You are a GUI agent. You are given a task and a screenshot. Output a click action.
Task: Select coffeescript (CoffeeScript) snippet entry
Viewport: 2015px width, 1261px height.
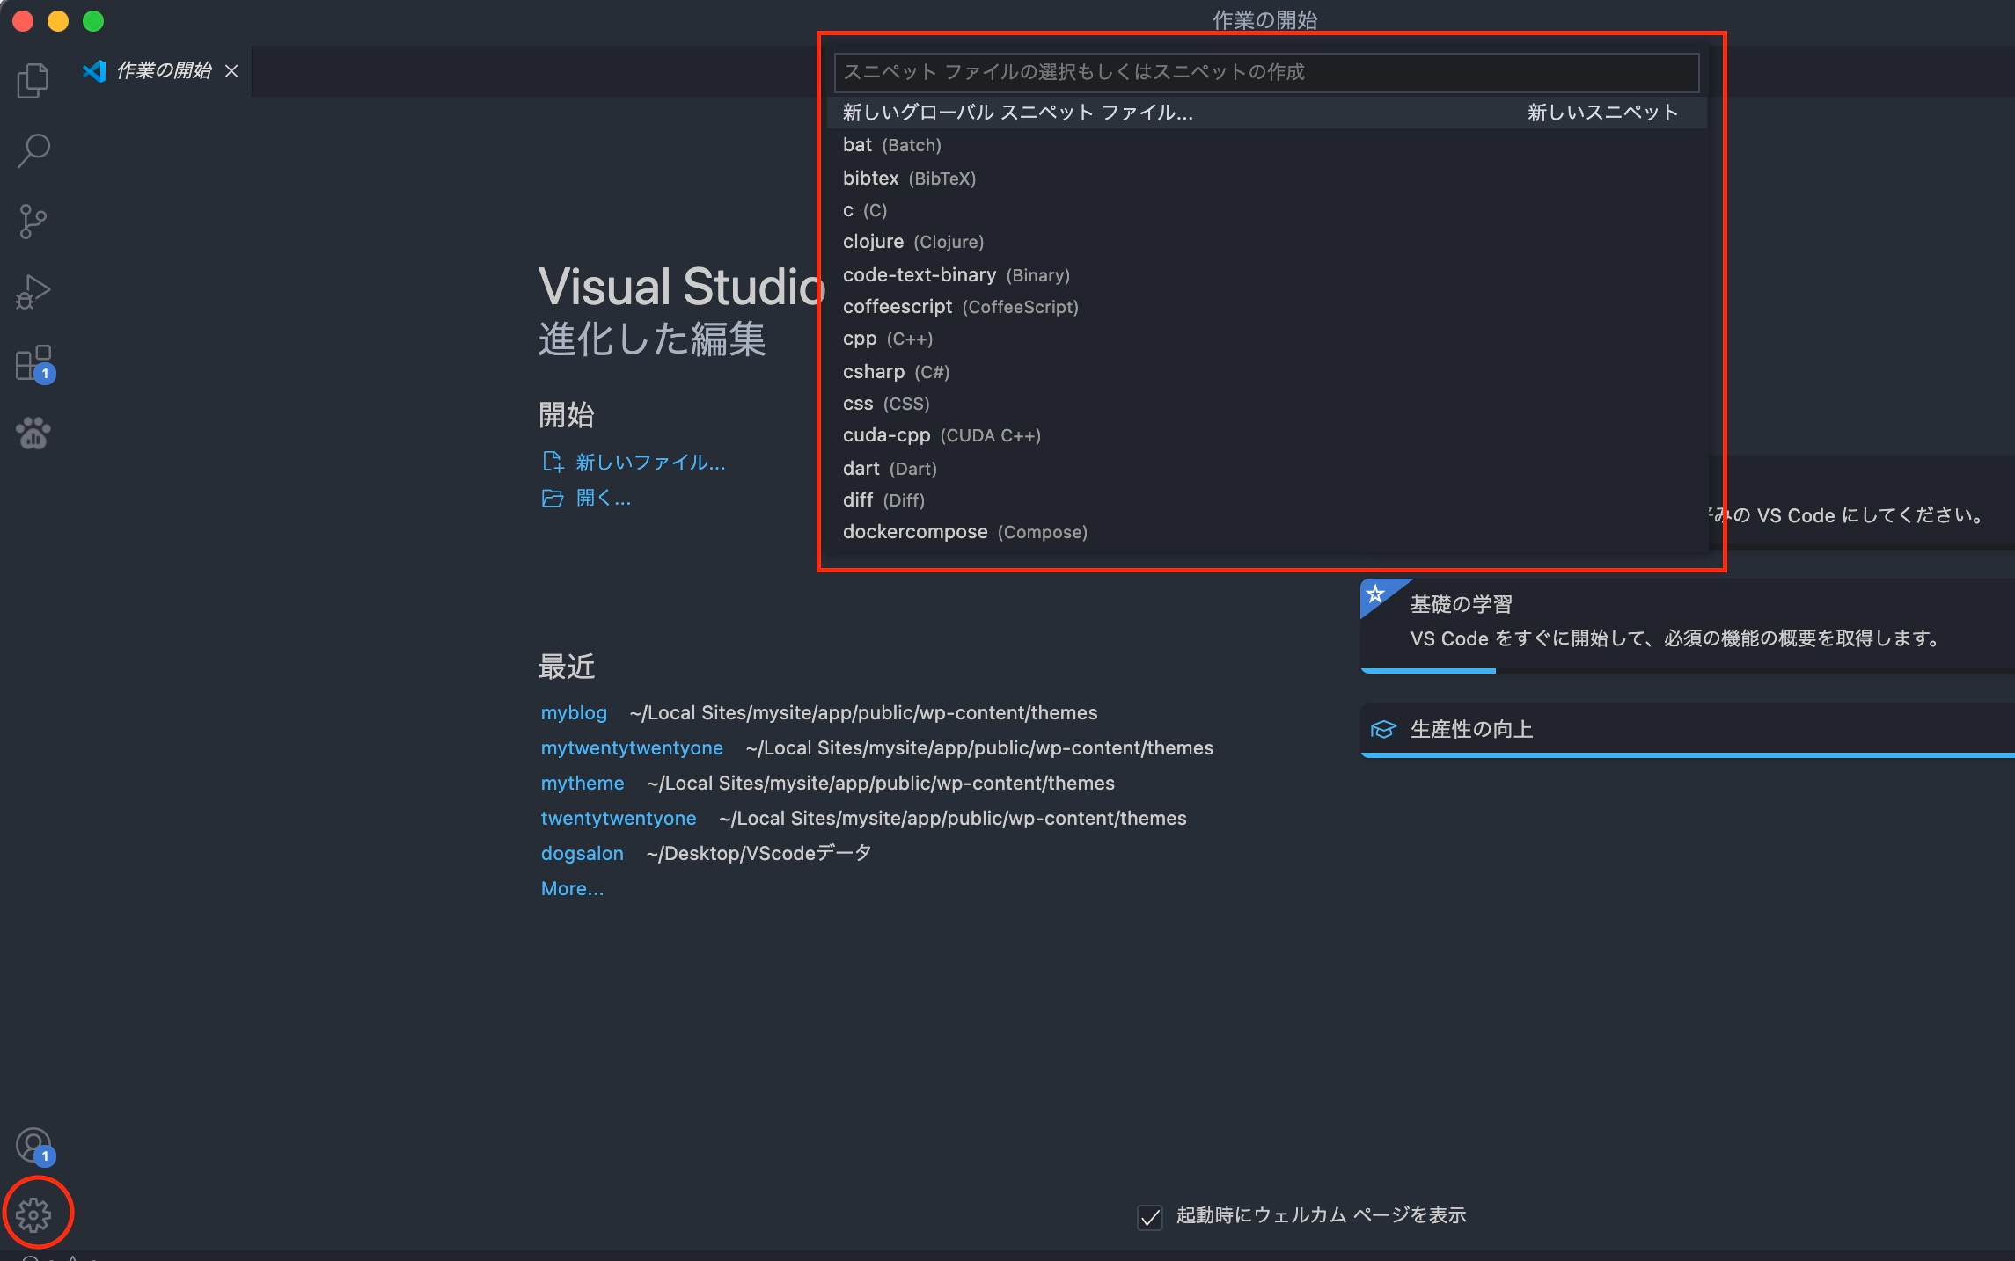click(1266, 307)
